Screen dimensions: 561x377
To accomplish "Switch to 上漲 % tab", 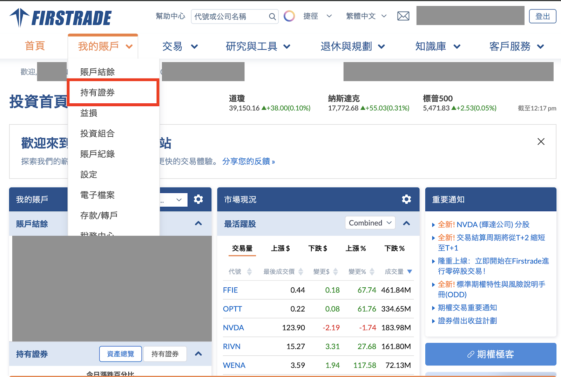I will click(x=356, y=248).
